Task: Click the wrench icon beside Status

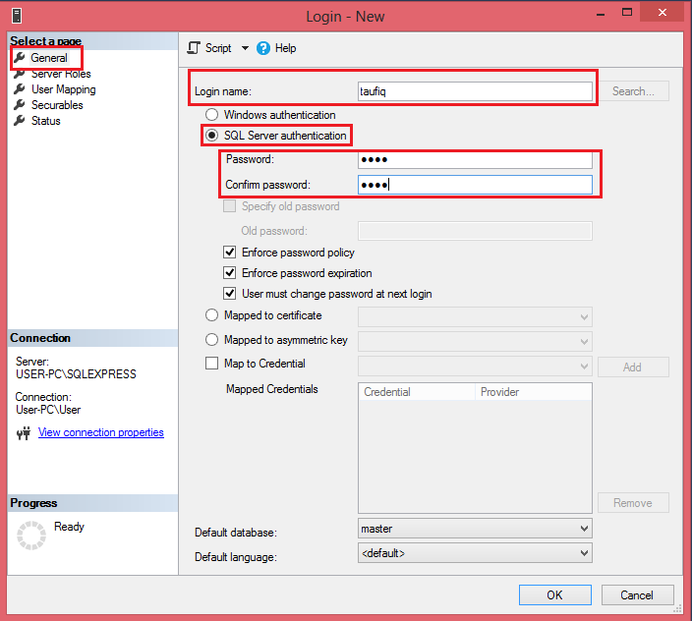Action: coord(19,121)
